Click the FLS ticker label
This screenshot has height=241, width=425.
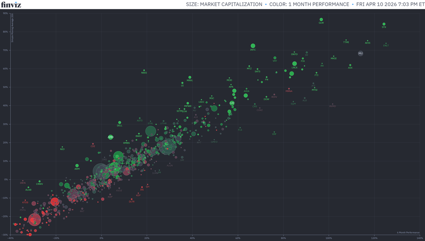coord(240,130)
